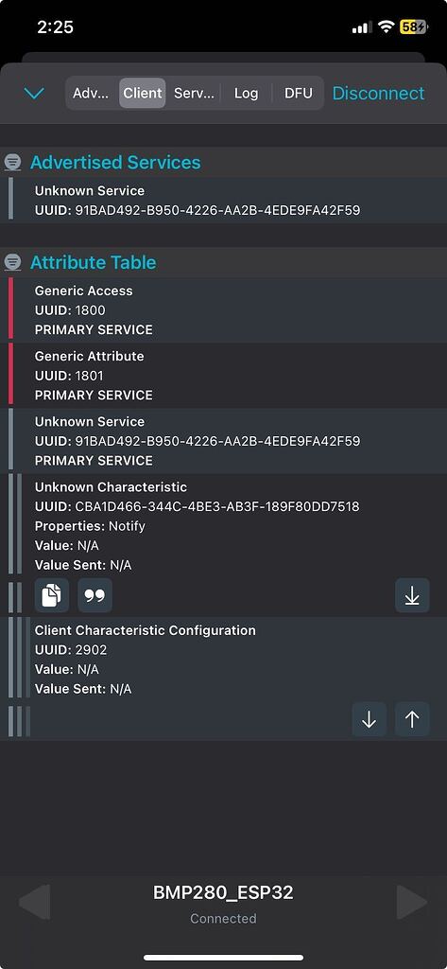
Task: Go to previous device with left triangle
Action: pyautogui.click(x=35, y=902)
